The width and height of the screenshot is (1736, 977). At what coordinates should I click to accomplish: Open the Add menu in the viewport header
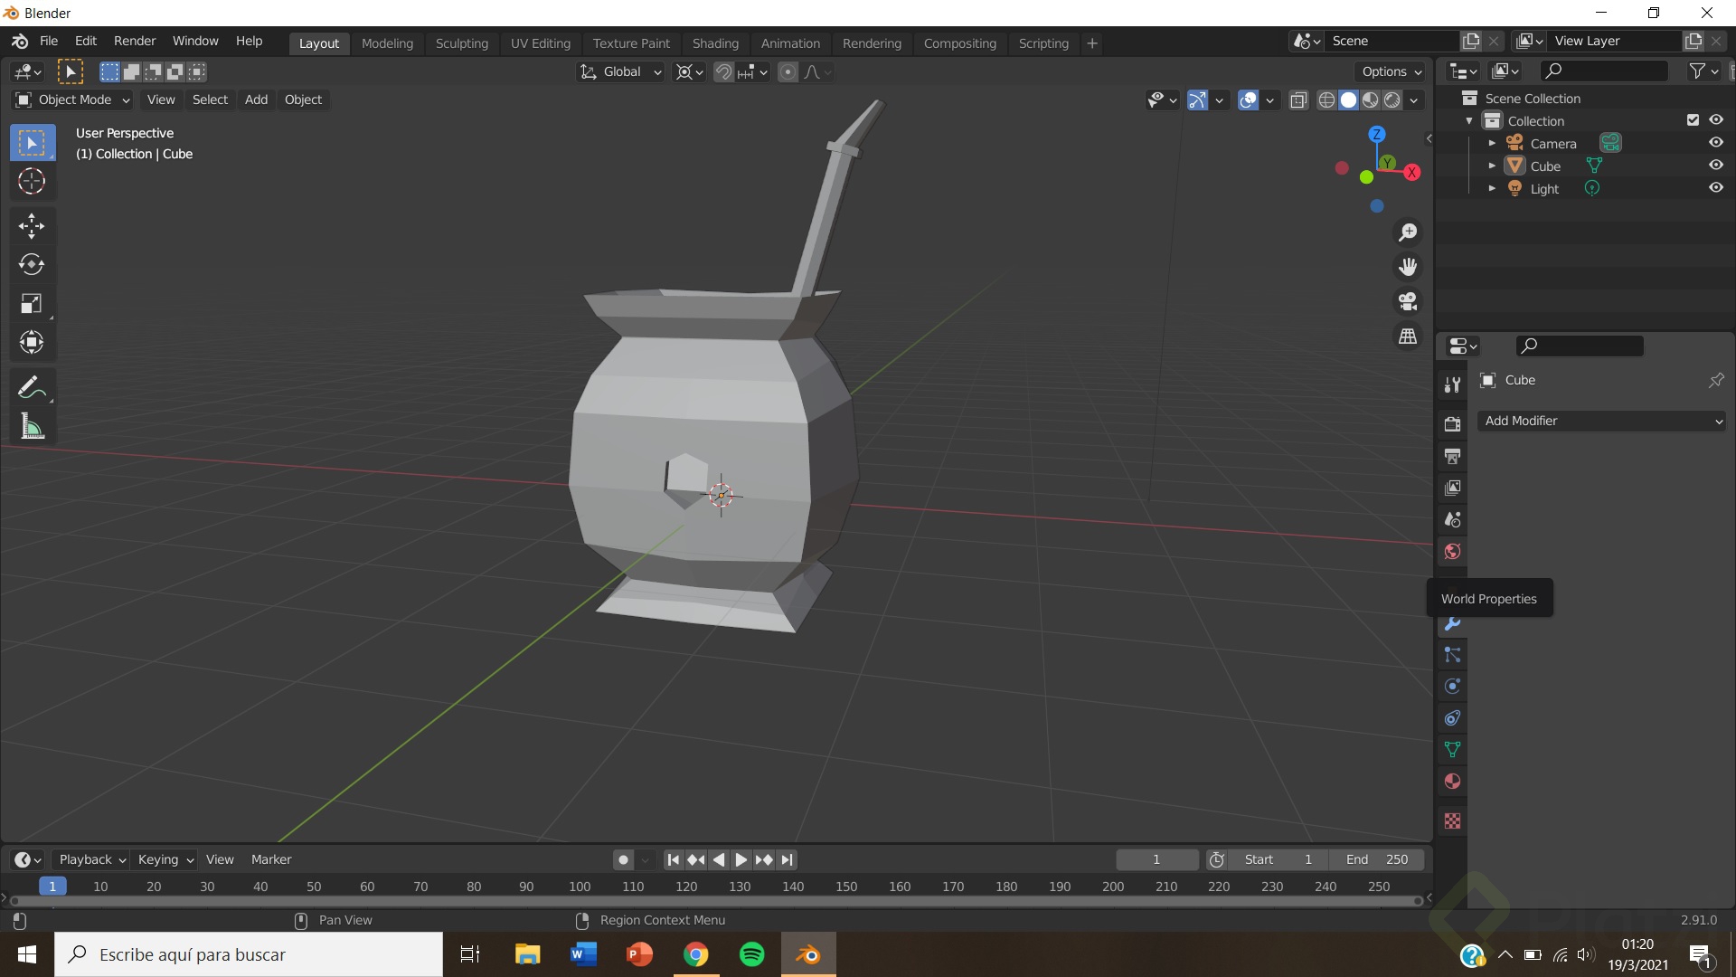(x=256, y=100)
